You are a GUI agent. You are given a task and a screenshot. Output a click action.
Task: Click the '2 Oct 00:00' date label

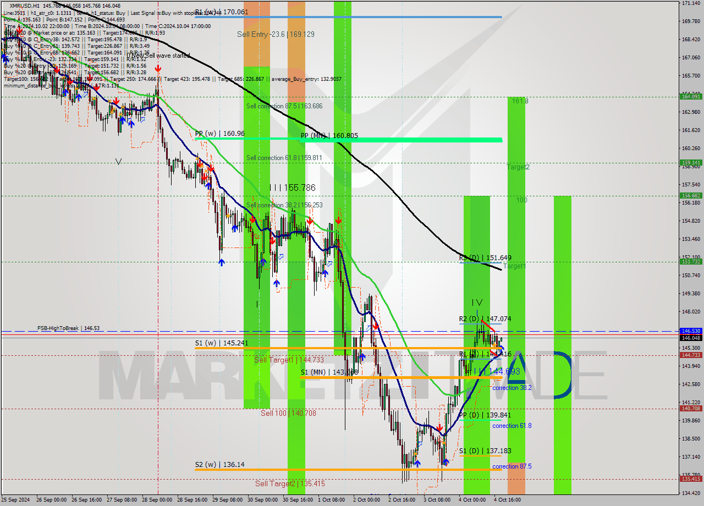[366, 500]
